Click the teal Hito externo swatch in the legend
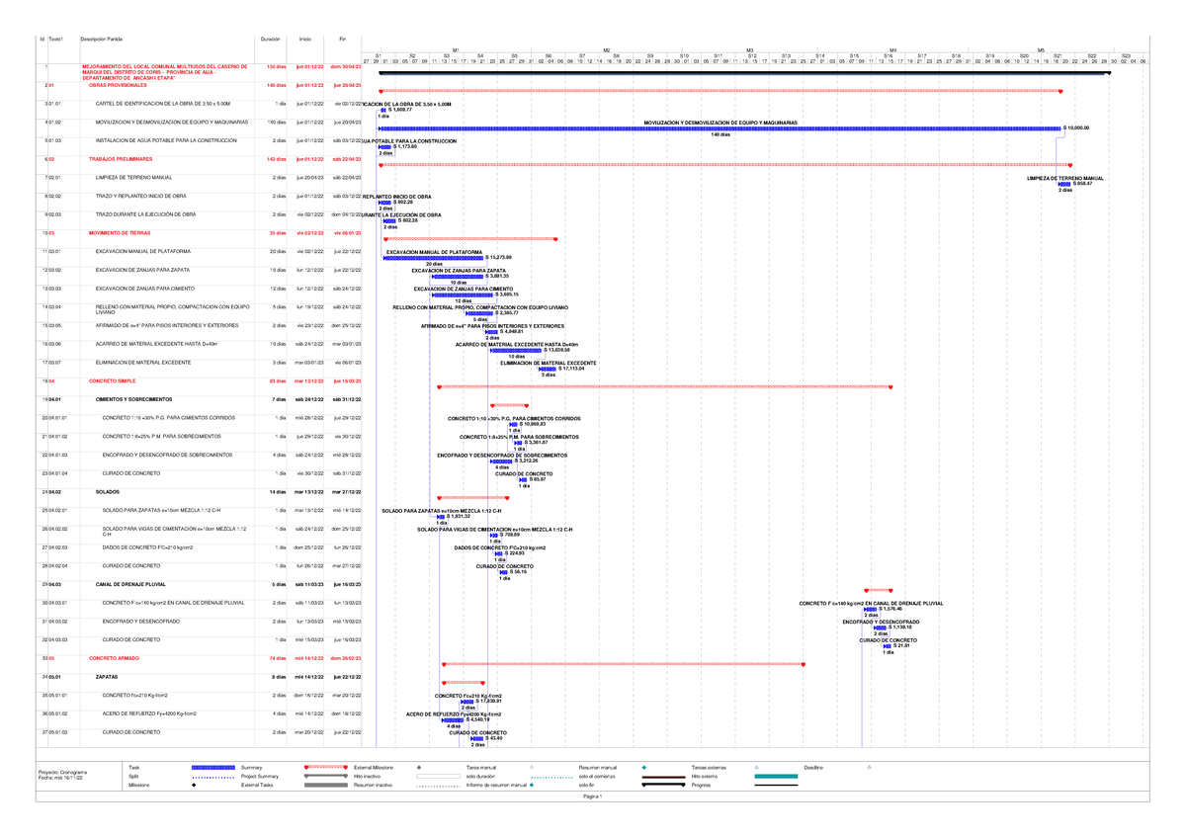1186x838 pixels. (775, 777)
